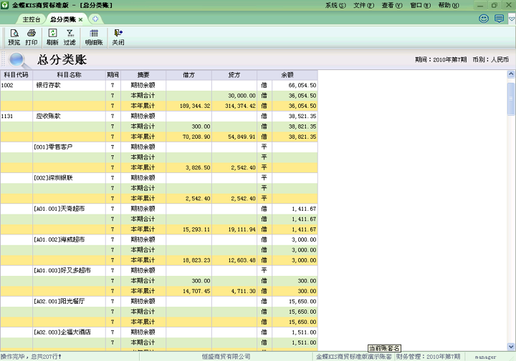Open the 文件(F) menu
The image size is (516, 361).
(x=363, y=5)
